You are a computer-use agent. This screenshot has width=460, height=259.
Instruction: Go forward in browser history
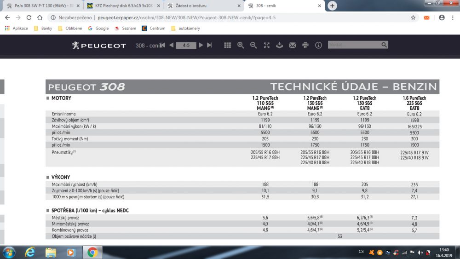click(x=18, y=17)
